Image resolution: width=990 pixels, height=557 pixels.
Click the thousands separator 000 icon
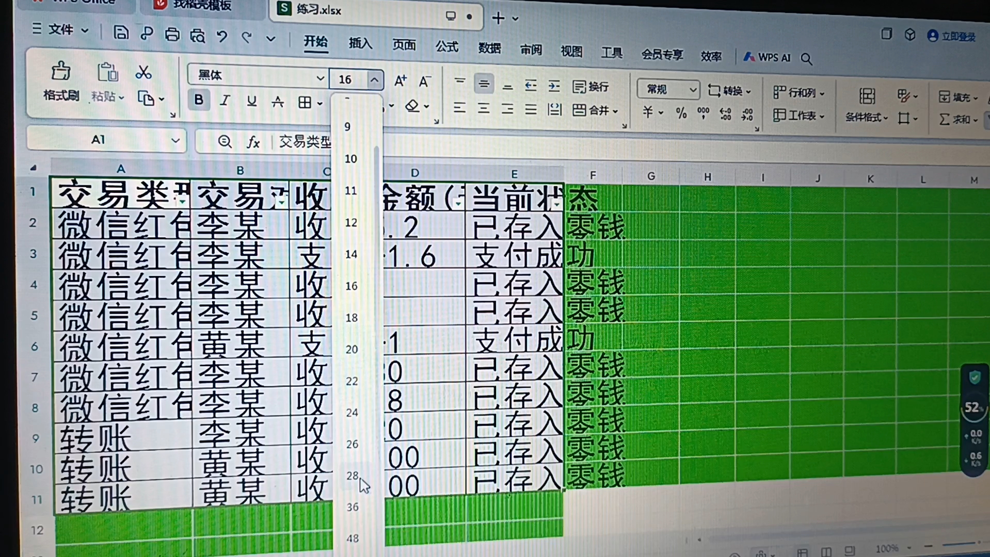tap(703, 113)
